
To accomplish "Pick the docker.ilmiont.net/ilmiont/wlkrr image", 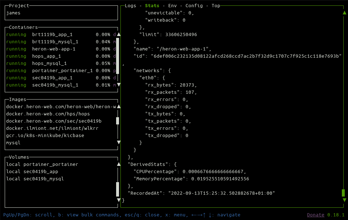I will click(x=52, y=128).
